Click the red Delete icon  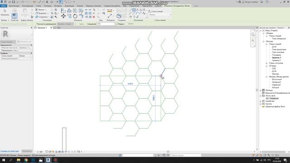pos(94,17)
